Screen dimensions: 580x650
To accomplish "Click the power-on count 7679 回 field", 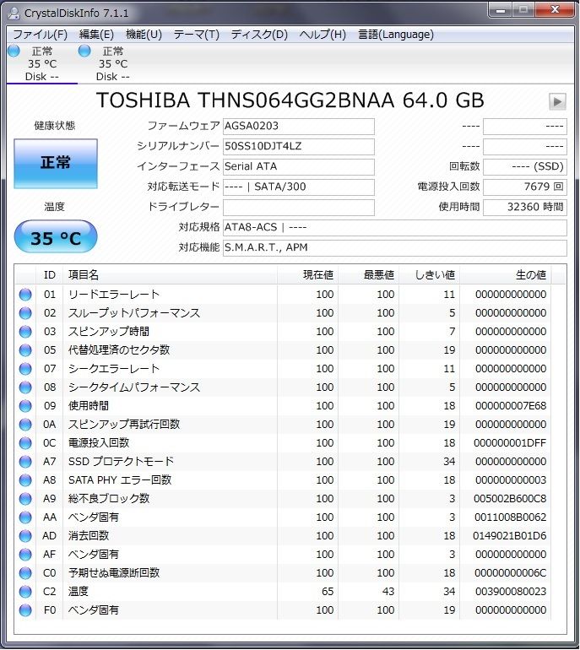I will [x=525, y=187].
